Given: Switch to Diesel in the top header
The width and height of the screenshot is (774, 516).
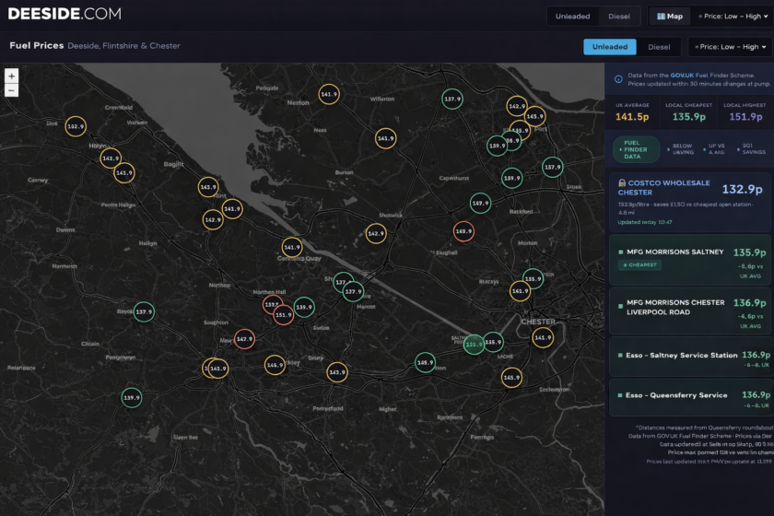Looking at the screenshot, I should coord(619,17).
